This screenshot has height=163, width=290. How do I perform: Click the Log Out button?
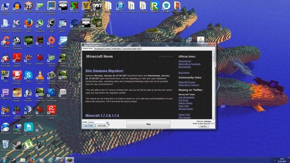(x=203, y=126)
